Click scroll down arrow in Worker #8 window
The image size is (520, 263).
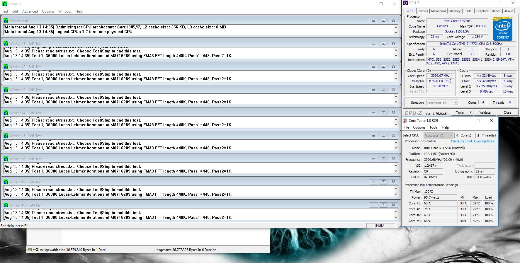(x=396, y=217)
